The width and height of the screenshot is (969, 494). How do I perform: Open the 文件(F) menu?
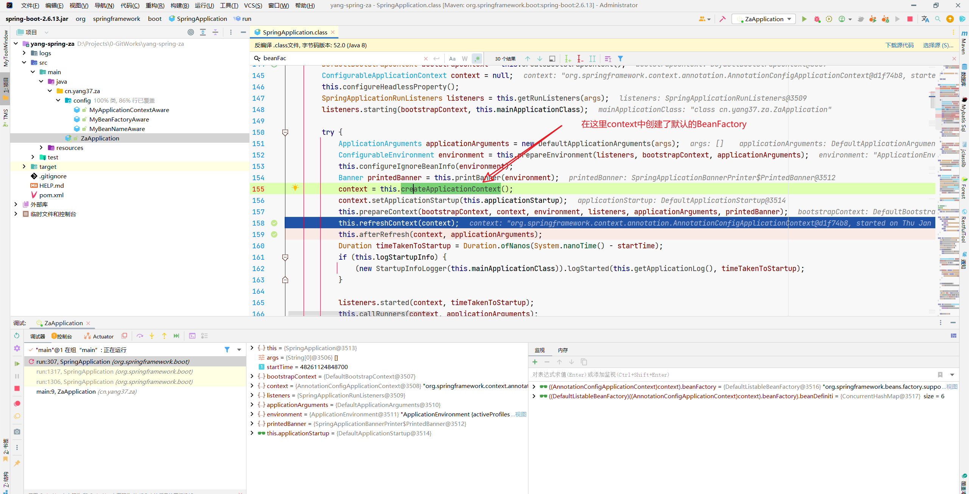click(x=30, y=5)
